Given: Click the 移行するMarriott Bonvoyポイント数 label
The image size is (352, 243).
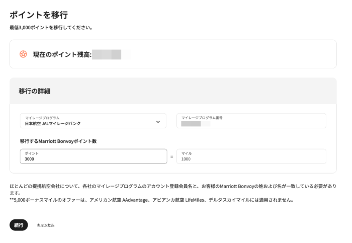Looking at the screenshot, I should coord(58,141).
